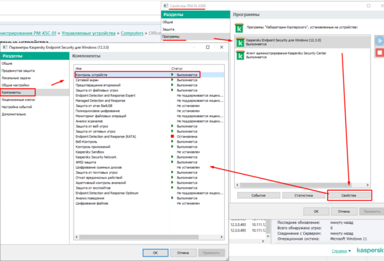Image resolution: width=384 pixels, height=261 pixels.
Task: Select Компоненты section
Action: point(35,93)
